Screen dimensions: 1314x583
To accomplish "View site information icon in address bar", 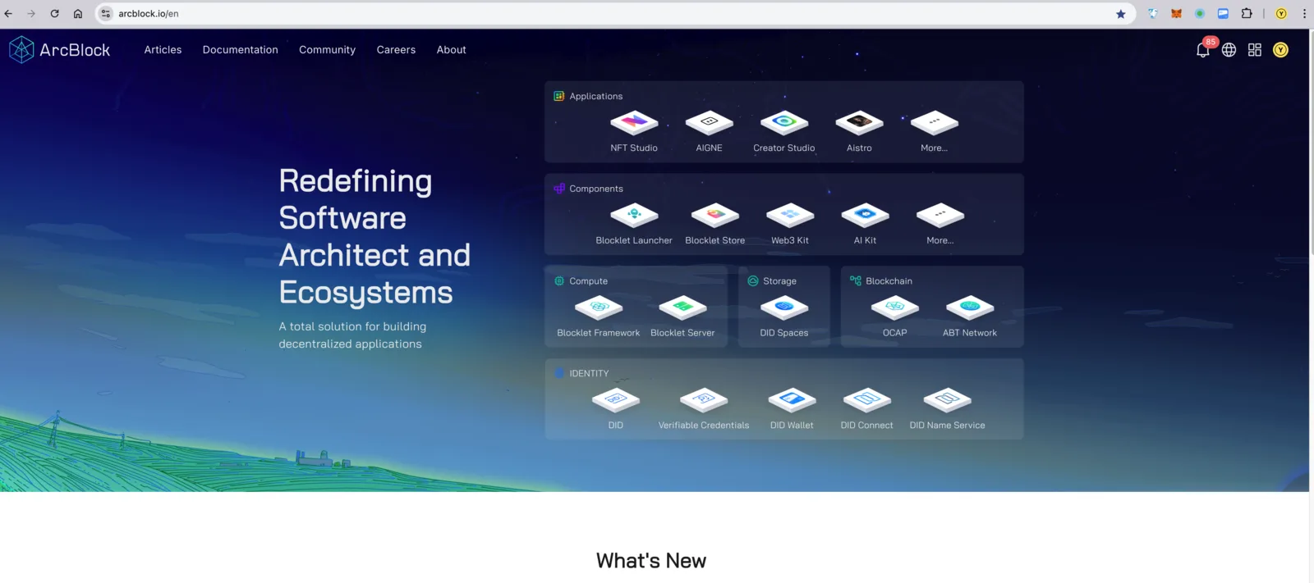I will pyautogui.click(x=105, y=14).
